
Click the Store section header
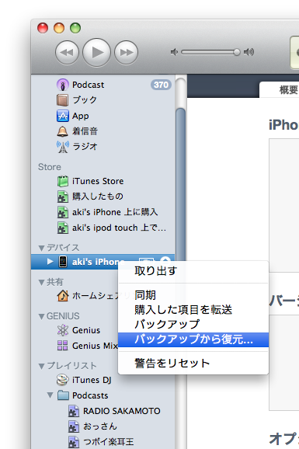point(50,167)
